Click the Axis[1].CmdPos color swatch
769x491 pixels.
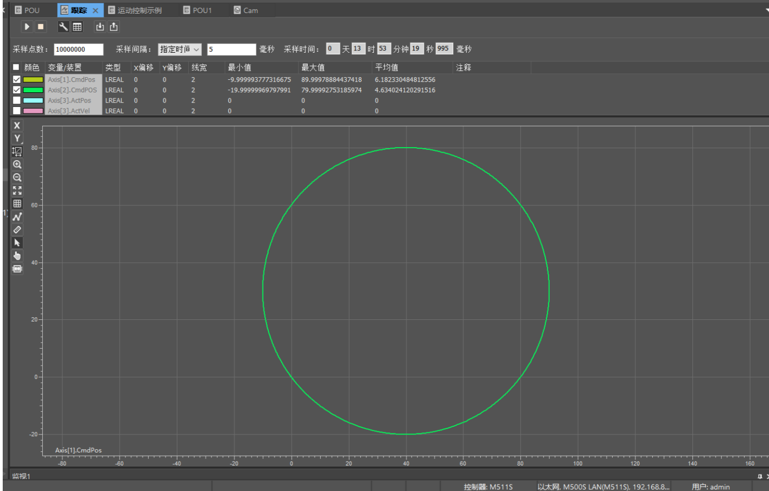coord(33,80)
